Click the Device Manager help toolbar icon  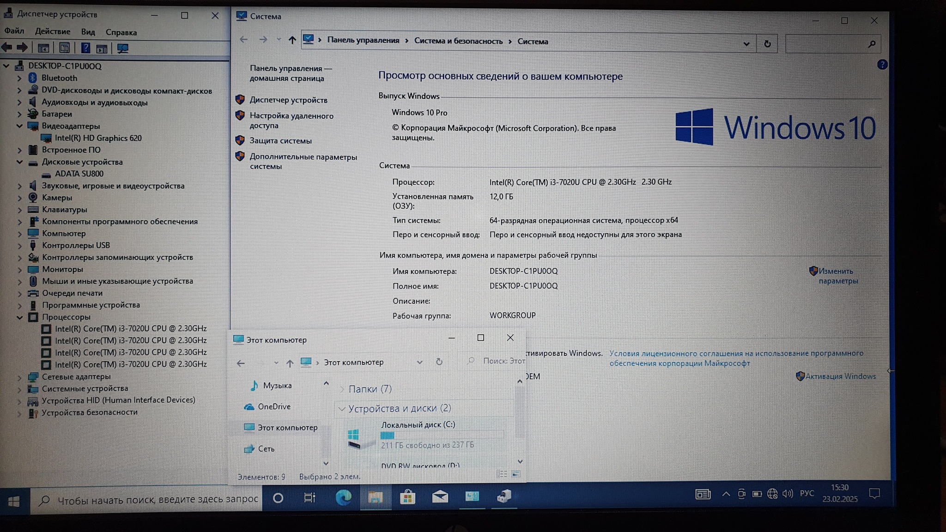coord(85,48)
